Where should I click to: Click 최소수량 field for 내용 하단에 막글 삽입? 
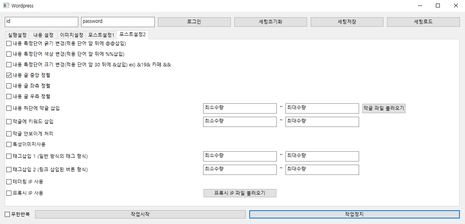click(x=240, y=108)
